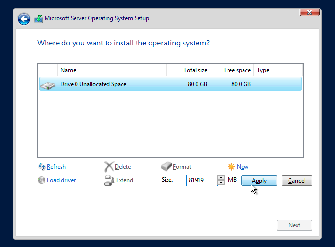This screenshot has height=247, width=335.
Task: Open the Load driver link
Action: 61,180
